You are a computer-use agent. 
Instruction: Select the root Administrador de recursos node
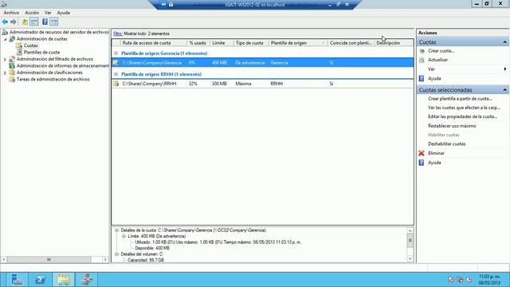pyautogui.click(x=59, y=32)
